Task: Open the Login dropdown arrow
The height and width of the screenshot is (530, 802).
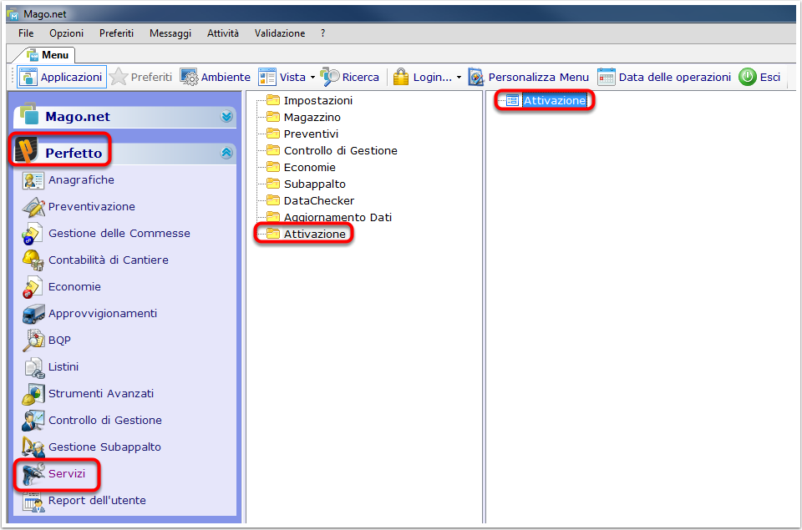Action: click(x=459, y=78)
